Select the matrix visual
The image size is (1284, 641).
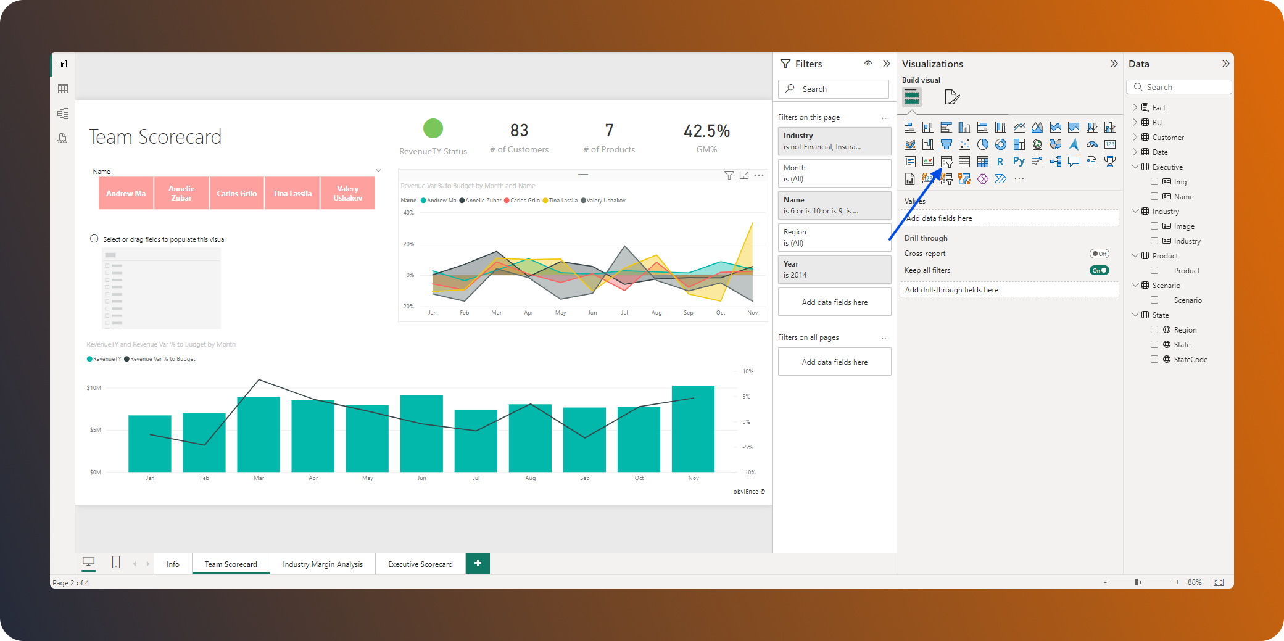tap(983, 162)
